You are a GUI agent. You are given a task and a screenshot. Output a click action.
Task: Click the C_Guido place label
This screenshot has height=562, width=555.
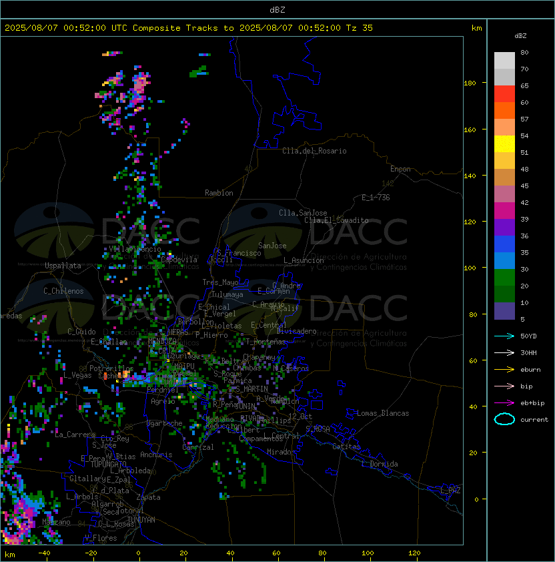point(81,332)
